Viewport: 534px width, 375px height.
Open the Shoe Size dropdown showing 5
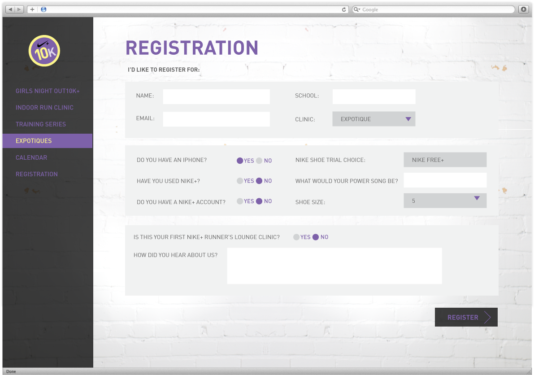445,201
